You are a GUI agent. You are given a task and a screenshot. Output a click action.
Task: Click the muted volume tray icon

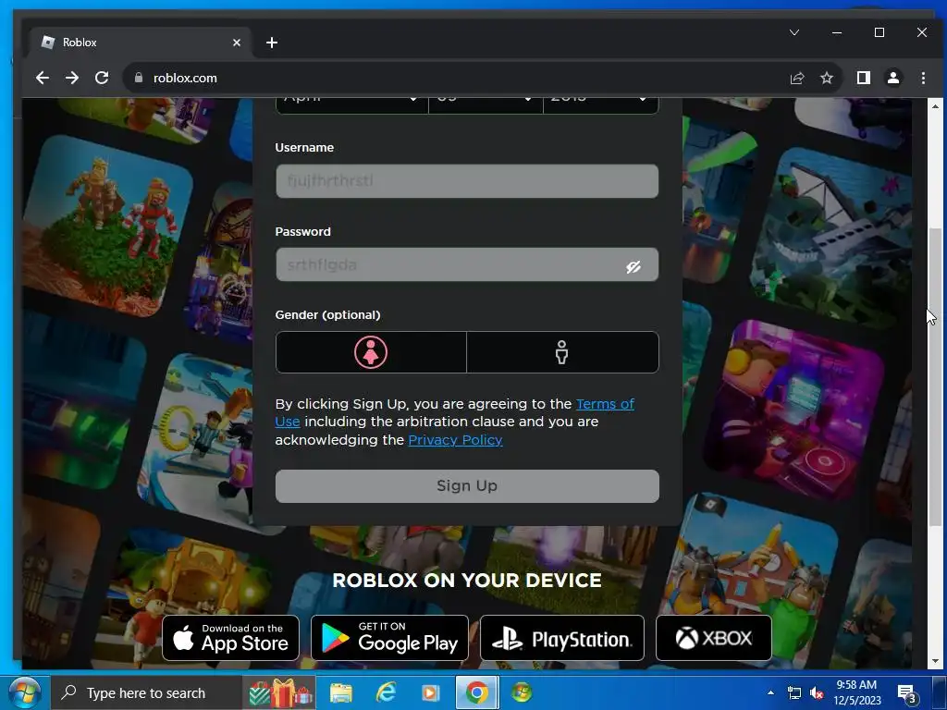click(x=818, y=693)
